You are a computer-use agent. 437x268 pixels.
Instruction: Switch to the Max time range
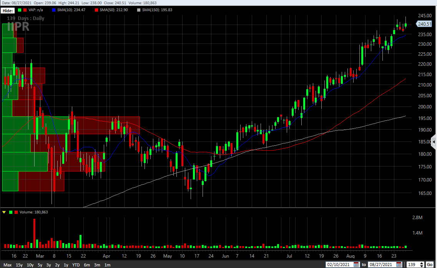point(8,265)
